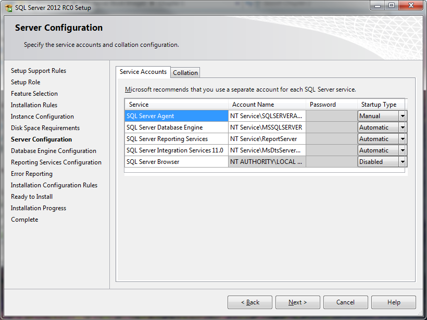Viewport: 427px width, 320px height.
Task: Open Startup Type dropdown for SQL Server Browser
Action: (x=402, y=162)
